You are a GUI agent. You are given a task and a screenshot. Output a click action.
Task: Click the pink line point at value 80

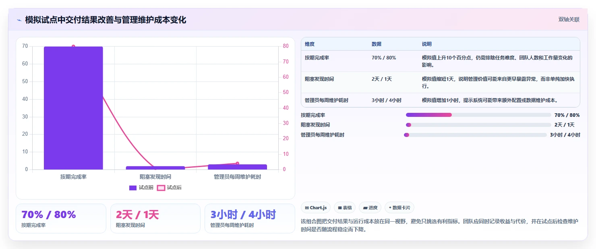[73, 47]
